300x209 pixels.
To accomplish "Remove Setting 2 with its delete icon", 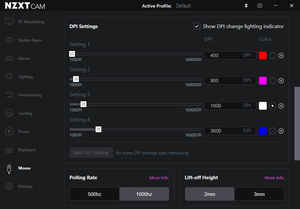I will 281,81.
